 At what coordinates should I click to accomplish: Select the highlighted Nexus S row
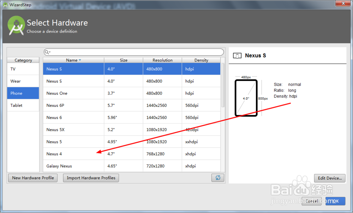click(132, 69)
